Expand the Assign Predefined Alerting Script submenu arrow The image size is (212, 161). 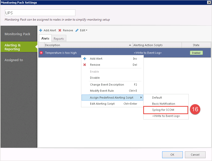pyautogui.click(x=141, y=97)
